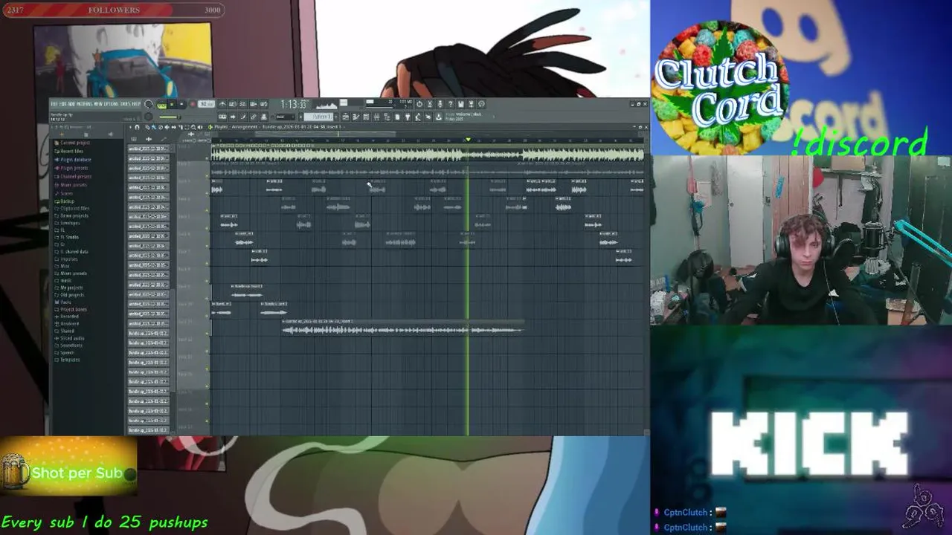This screenshot has width=952, height=535.
Task: Select the playlist zoom magnifier tool
Action: 193,127
